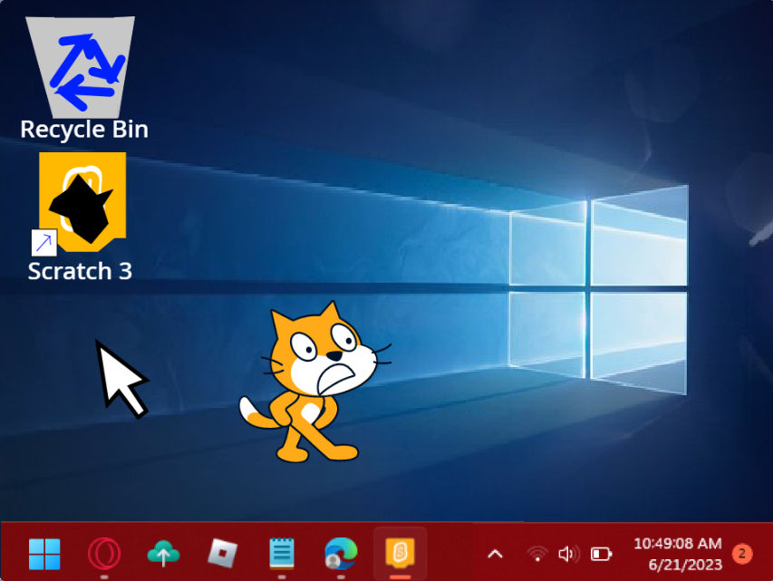Click the speaker volume icon
This screenshot has height=581, width=773.
click(x=568, y=554)
